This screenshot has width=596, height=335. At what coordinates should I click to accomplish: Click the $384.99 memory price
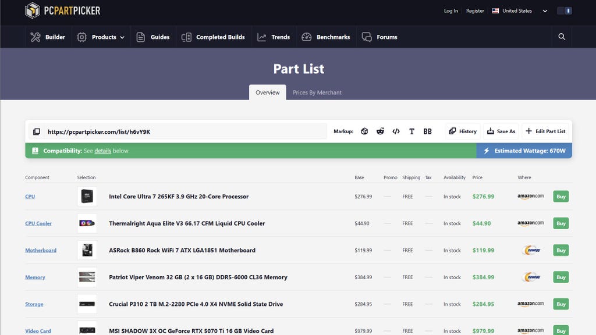(483, 277)
